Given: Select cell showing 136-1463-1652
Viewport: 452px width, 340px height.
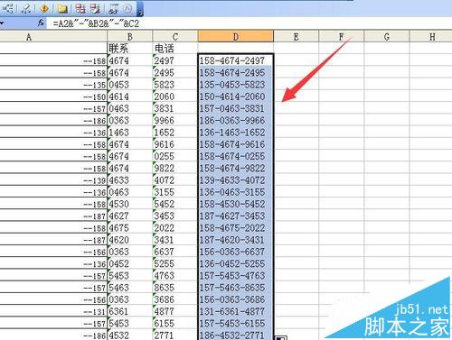Looking at the screenshot, I should (236, 133).
